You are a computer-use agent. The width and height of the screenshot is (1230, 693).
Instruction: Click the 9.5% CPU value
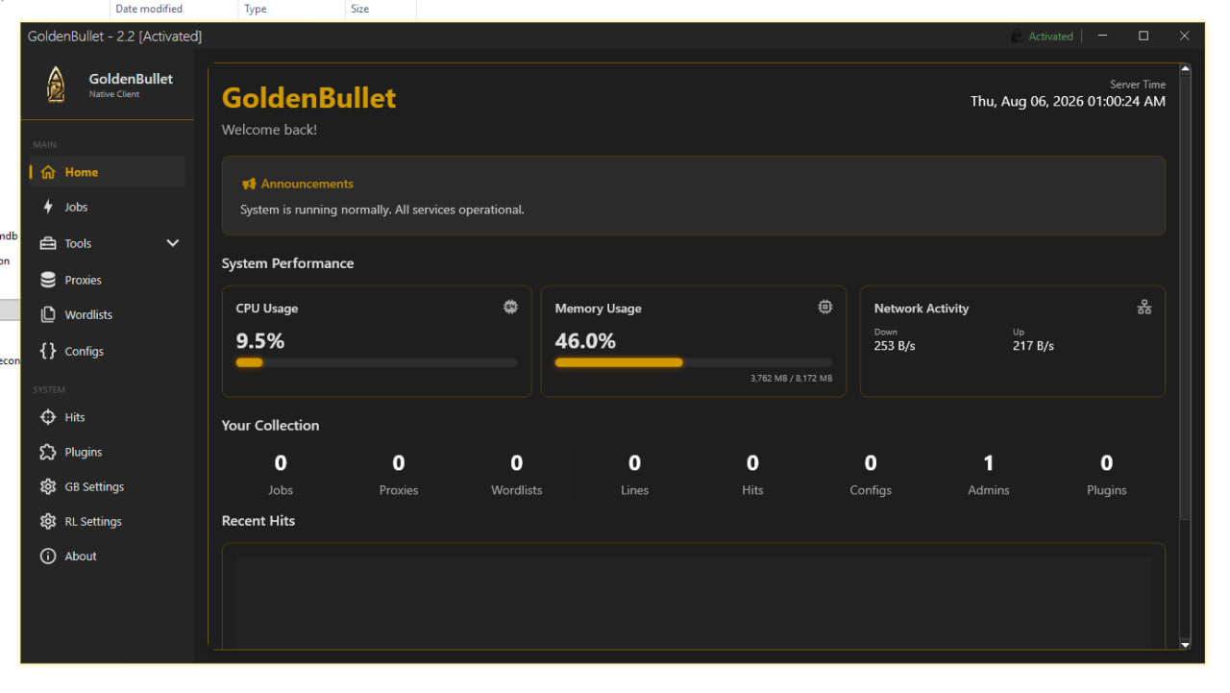(x=260, y=341)
